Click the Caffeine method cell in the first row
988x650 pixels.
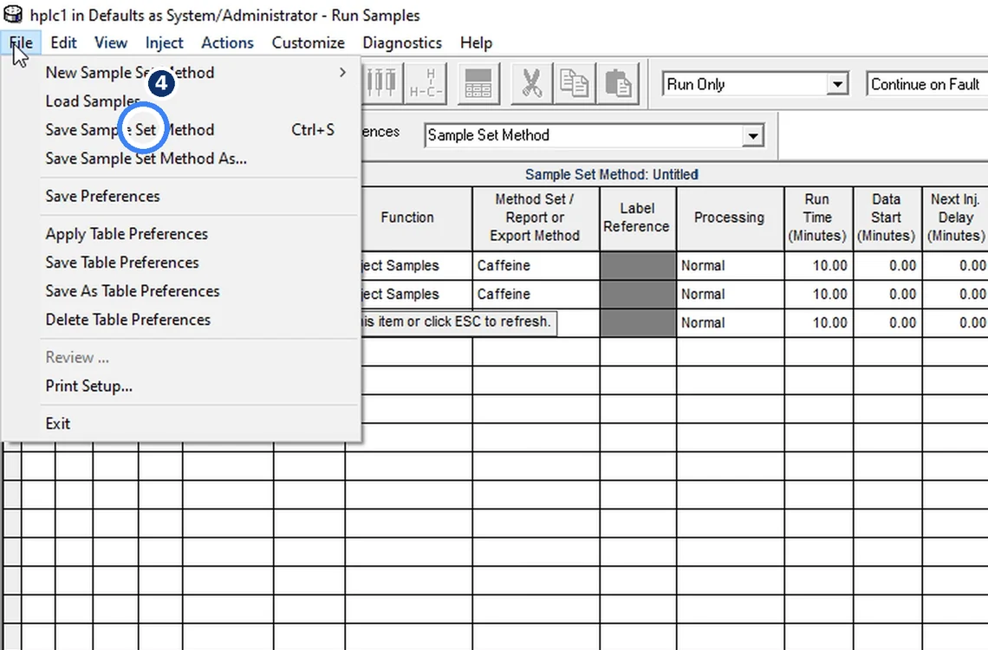point(536,266)
